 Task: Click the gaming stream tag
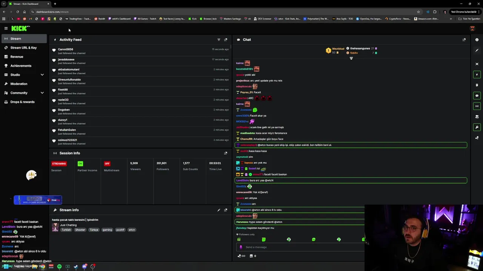coord(107,230)
